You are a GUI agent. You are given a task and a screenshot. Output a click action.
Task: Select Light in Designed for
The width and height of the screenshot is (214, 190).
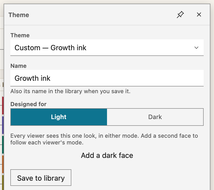[59, 117]
